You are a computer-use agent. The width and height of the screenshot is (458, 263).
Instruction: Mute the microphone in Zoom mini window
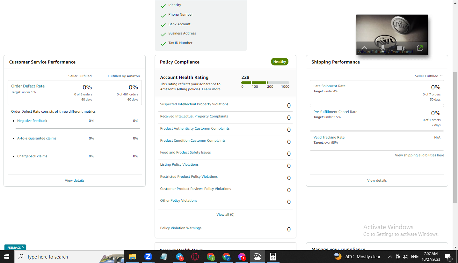coord(383,48)
